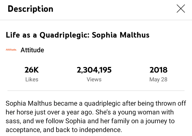This screenshot has width=192, height=136.
Task: Click the 2,304,195 view count
Action: click(x=94, y=70)
